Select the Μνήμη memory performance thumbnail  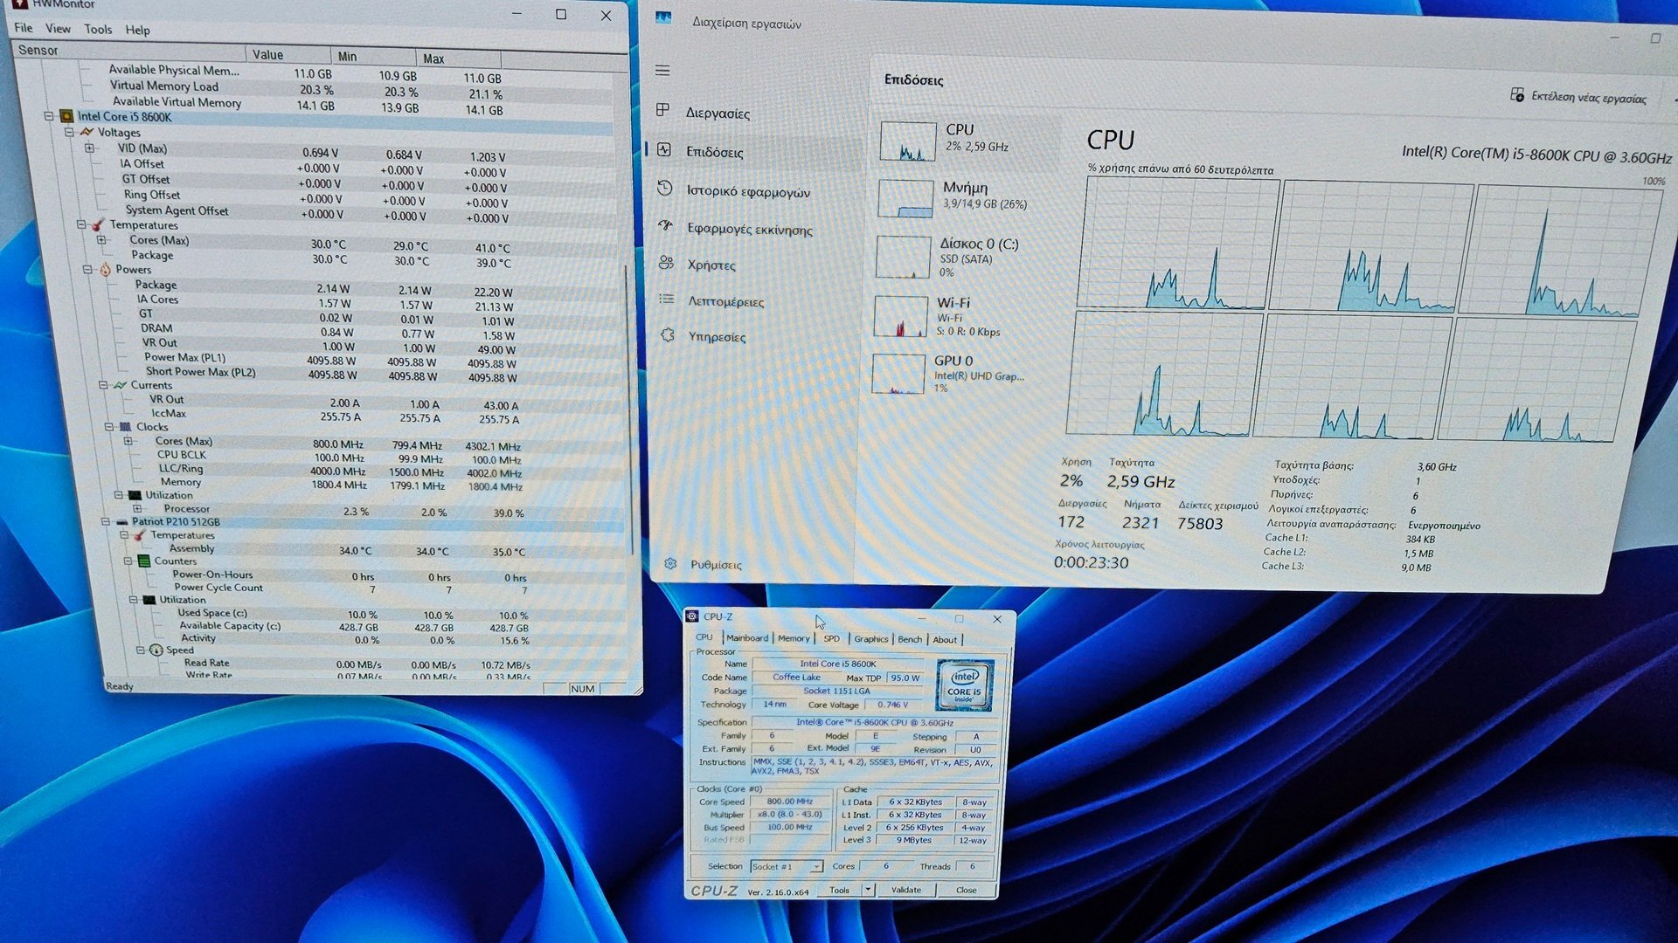(905, 198)
